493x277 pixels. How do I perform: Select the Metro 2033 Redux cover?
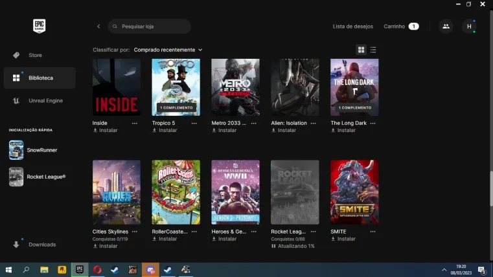click(x=235, y=87)
